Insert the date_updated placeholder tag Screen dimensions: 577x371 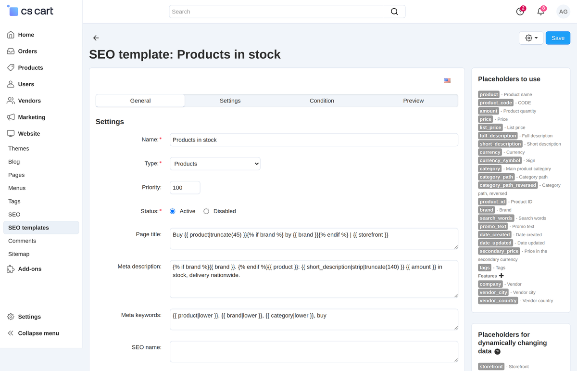[x=496, y=243]
